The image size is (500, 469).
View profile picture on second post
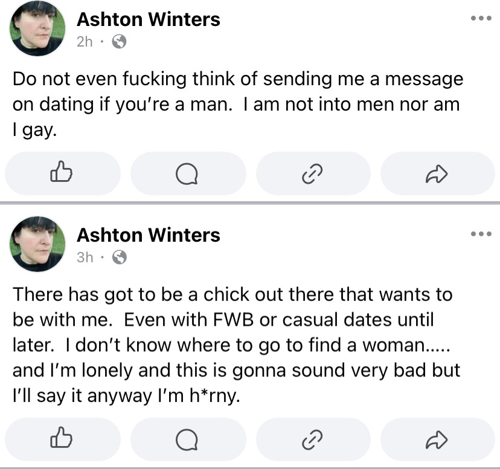pos(37,244)
